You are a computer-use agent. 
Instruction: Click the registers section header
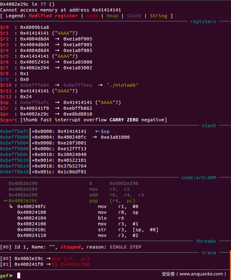tap(203, 22)
